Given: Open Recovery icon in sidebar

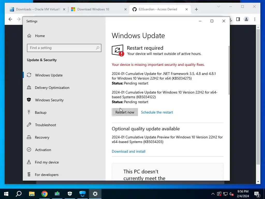Looking at the screenshot, I should 29,137.
